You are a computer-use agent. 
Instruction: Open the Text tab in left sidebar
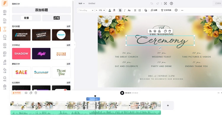point(5,29)
